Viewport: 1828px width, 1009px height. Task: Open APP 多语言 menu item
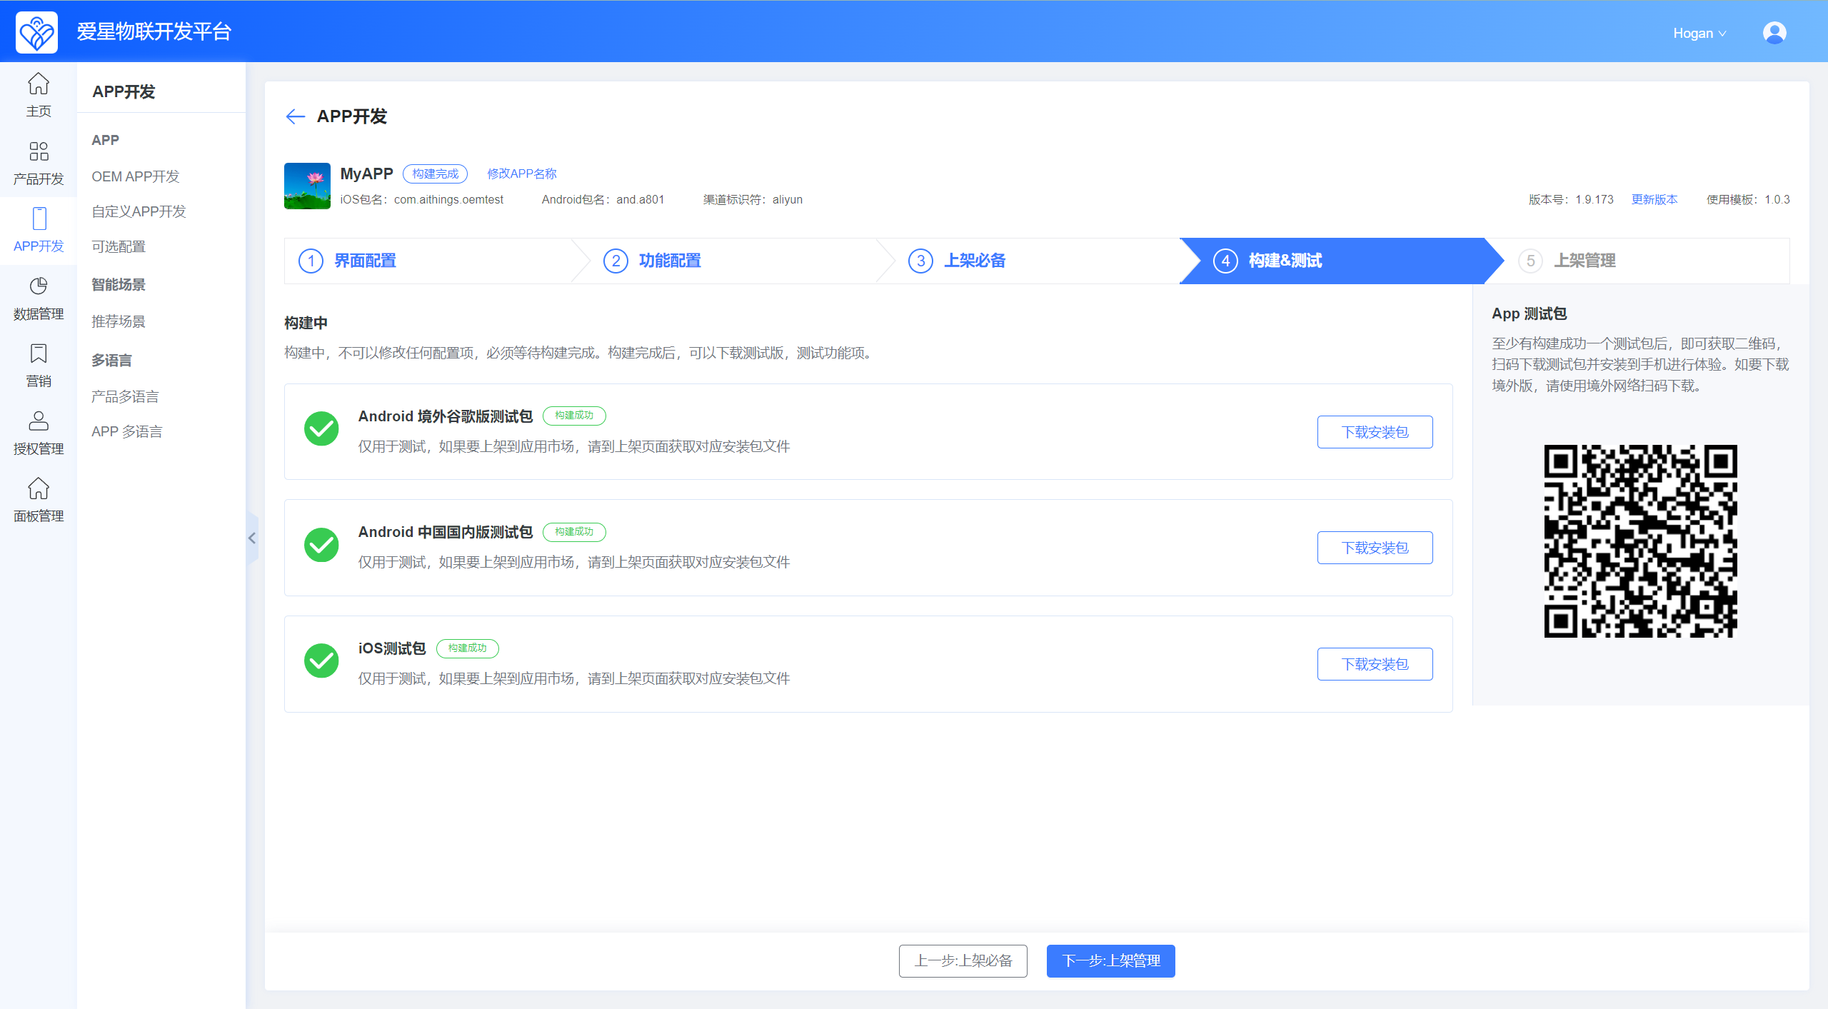click(127, 431)
